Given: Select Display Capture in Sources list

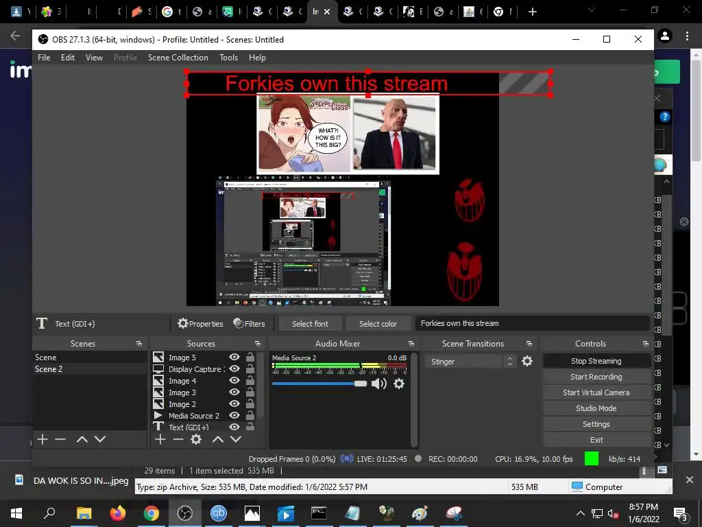Looking at the screenshot, I should tap(195, 368).
